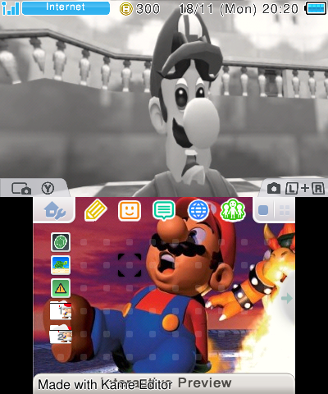Click the Made with Kame Editor Preview bar

point(164,383)
